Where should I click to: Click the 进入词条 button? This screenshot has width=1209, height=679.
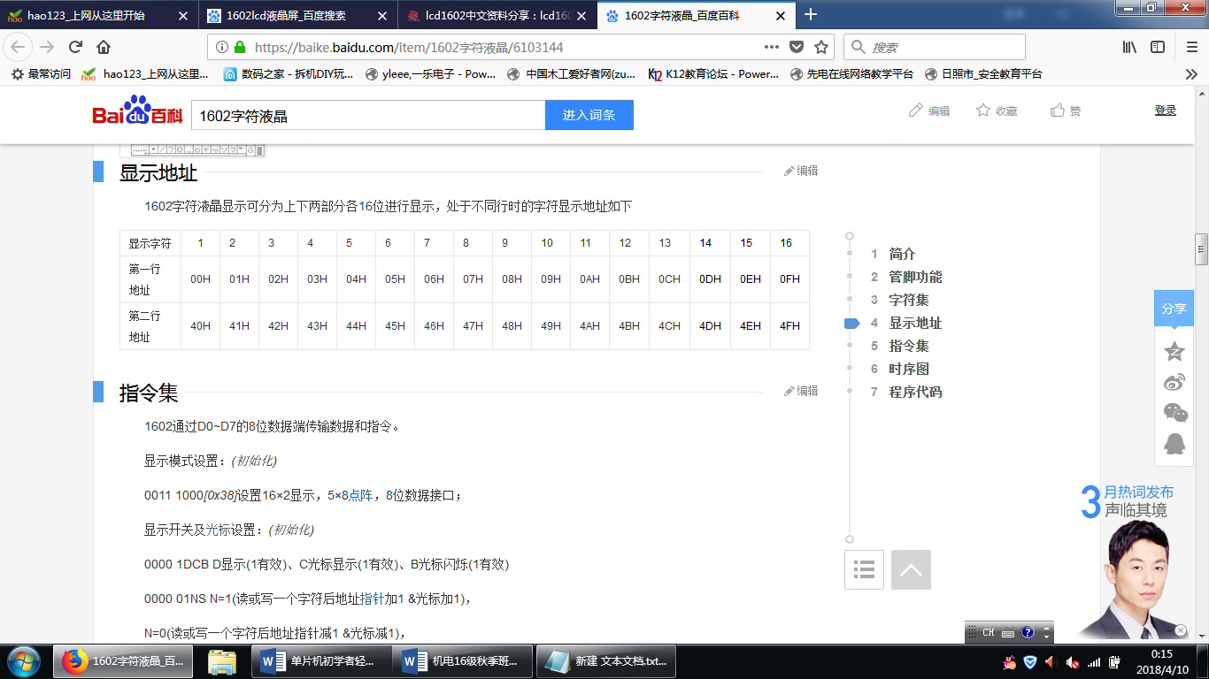pos(589,115)
